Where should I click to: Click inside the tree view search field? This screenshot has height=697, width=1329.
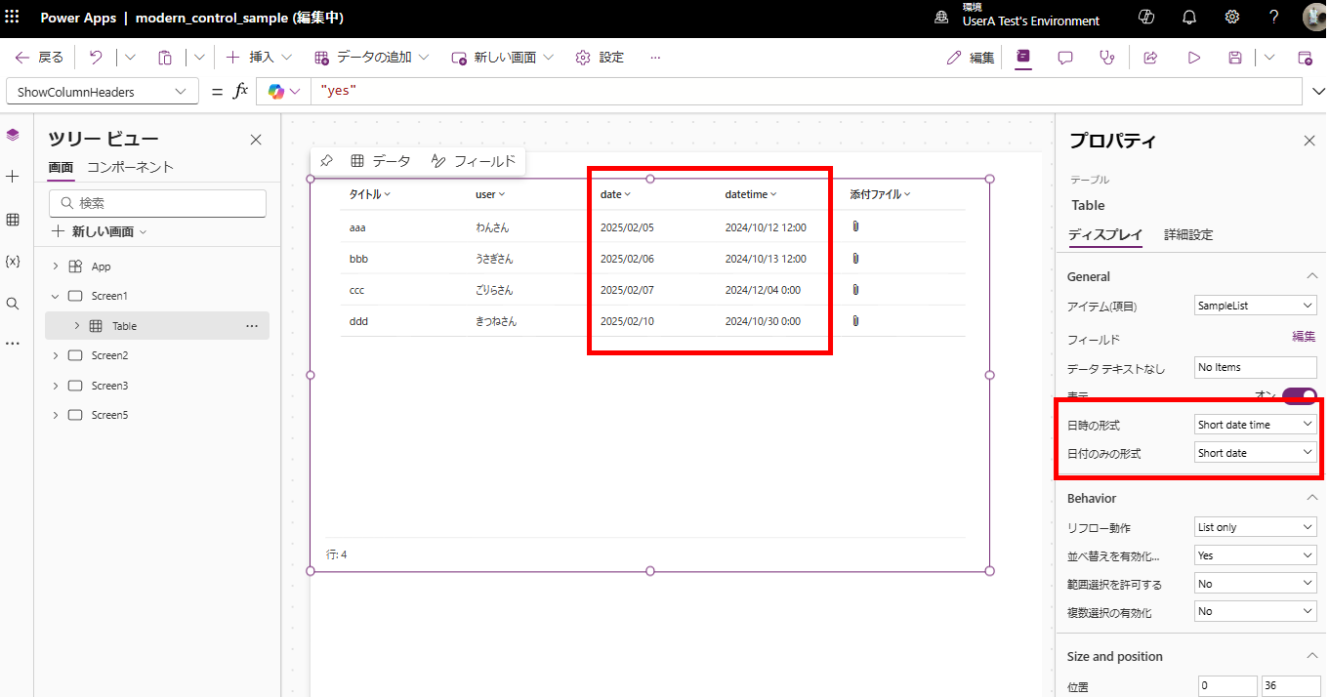(x=157, y=203)
